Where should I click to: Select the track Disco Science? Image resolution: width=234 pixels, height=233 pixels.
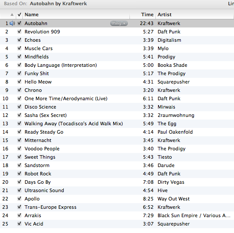coord(40,107)
